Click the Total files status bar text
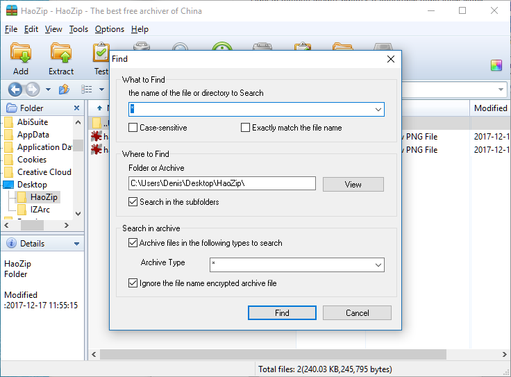 (x=325, y=369)
